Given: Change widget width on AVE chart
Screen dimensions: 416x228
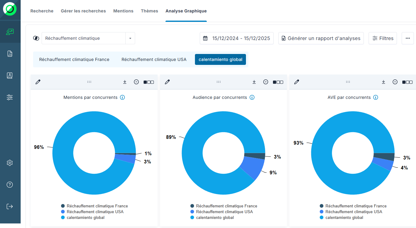Looking at the screenshot, I should pyautogui.click(x=407, y=82).
